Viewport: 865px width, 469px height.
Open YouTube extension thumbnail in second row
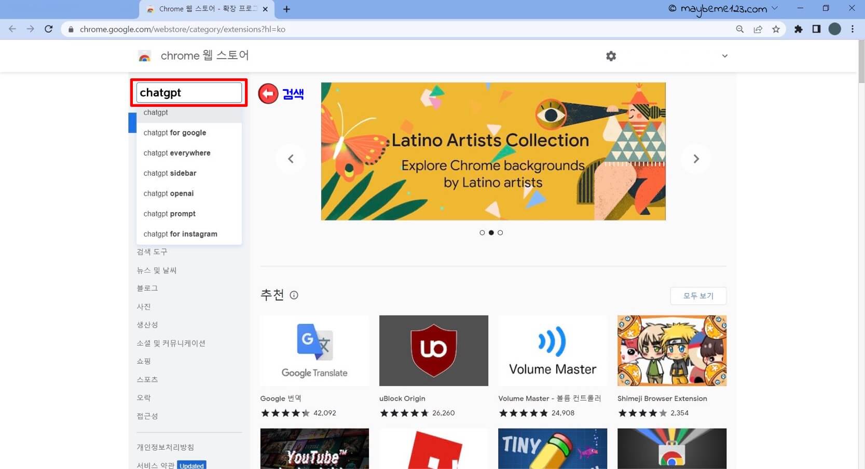[x=314, y=449]
